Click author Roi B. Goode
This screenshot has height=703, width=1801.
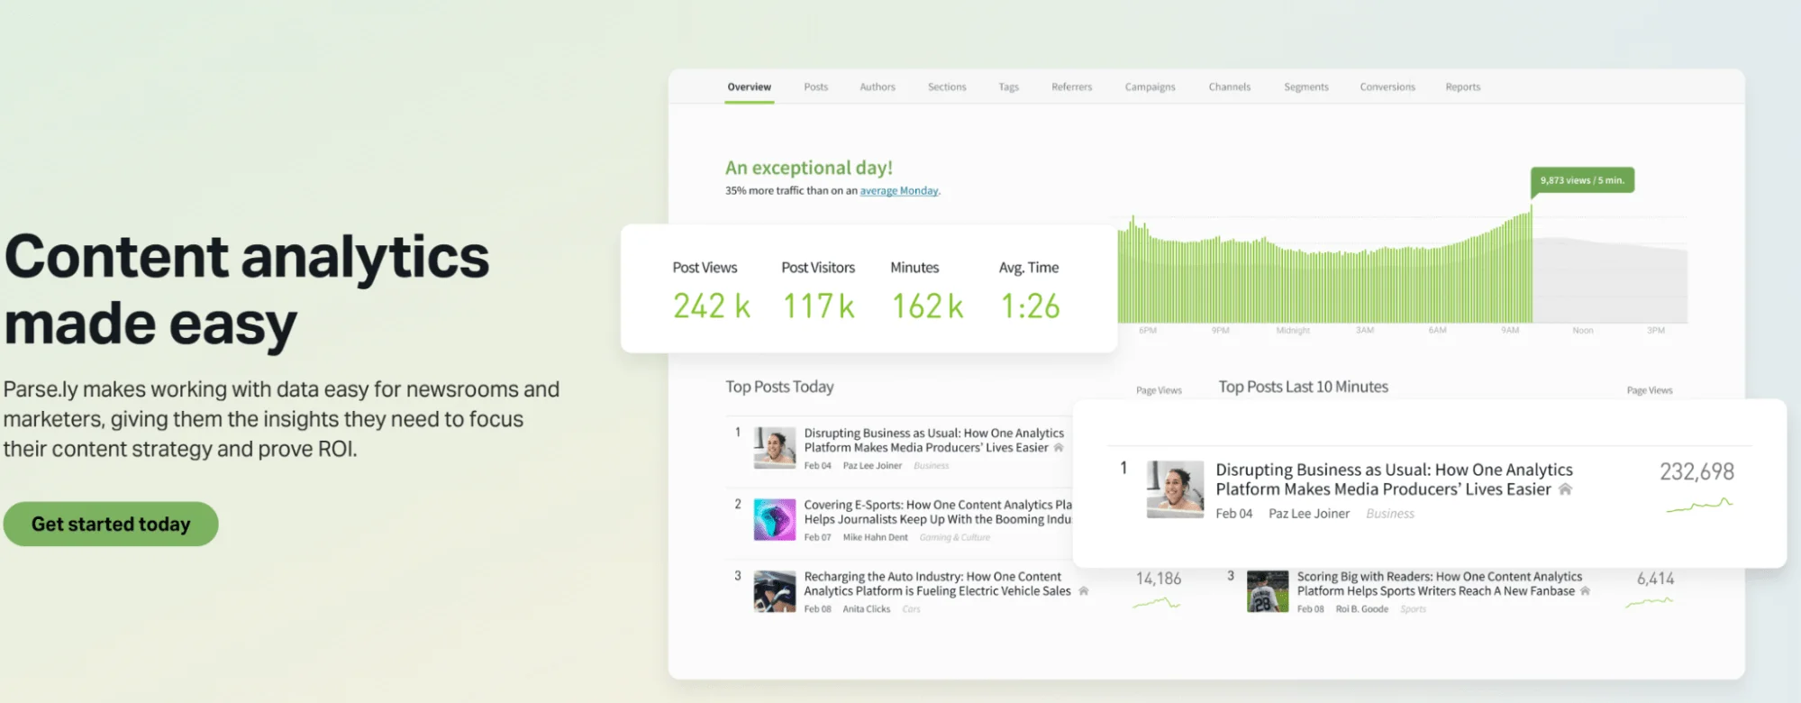(1361, 609)
